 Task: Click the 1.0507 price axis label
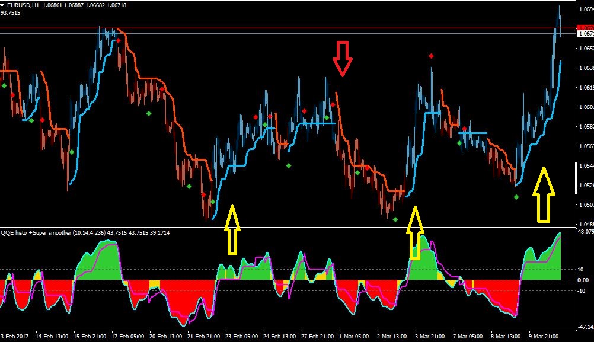tap(586, 205)
